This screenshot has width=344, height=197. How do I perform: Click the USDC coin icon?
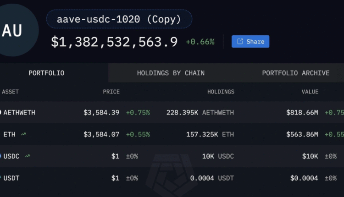1,156
